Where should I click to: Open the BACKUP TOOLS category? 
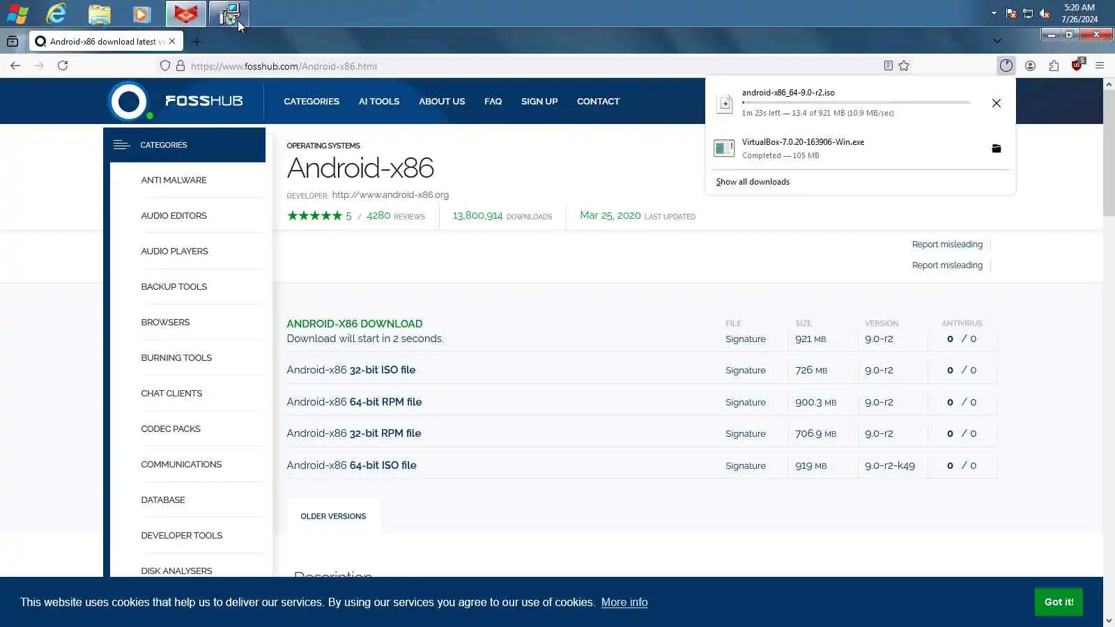(x=174, y=286)
